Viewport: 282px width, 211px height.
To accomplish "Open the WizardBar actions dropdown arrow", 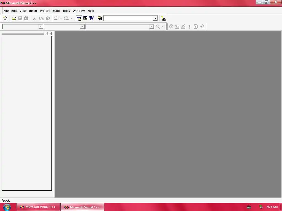I will [162, 27].
